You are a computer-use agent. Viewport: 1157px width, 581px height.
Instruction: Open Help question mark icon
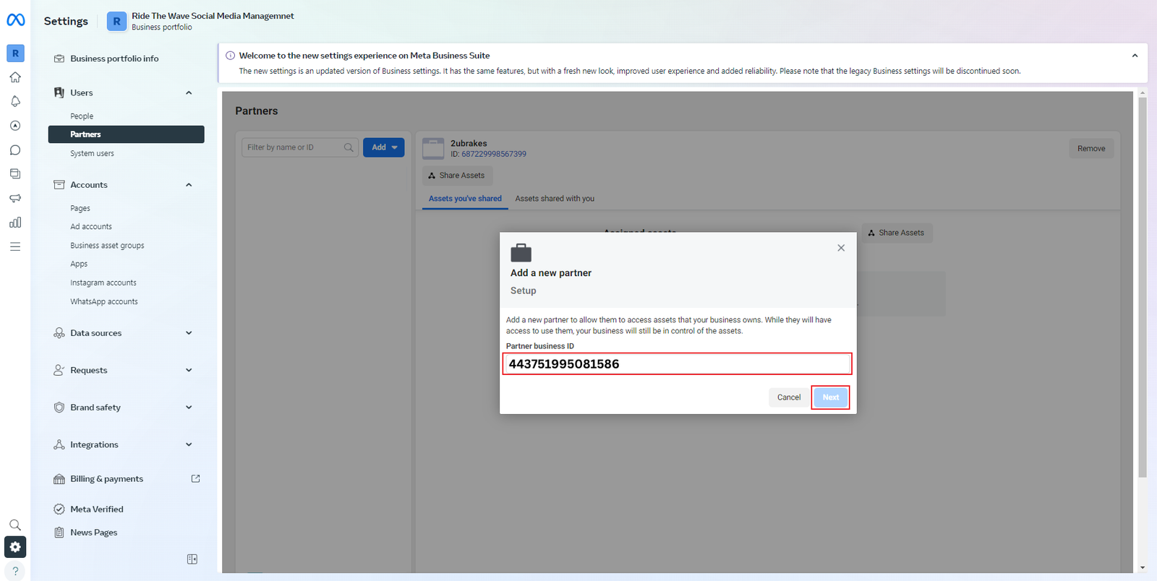tap(15, 571)
